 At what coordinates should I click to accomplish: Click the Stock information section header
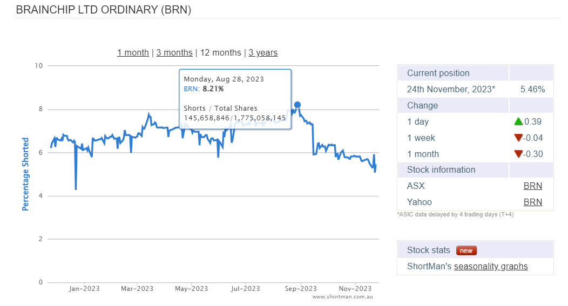441,169
